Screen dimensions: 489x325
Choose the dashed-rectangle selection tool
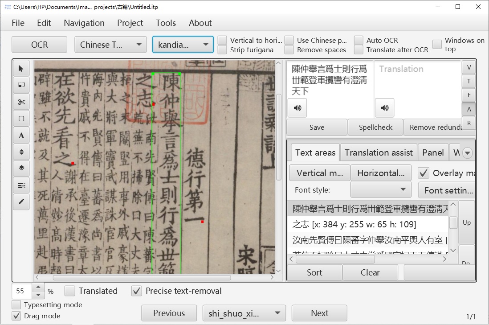click(21, 85)
